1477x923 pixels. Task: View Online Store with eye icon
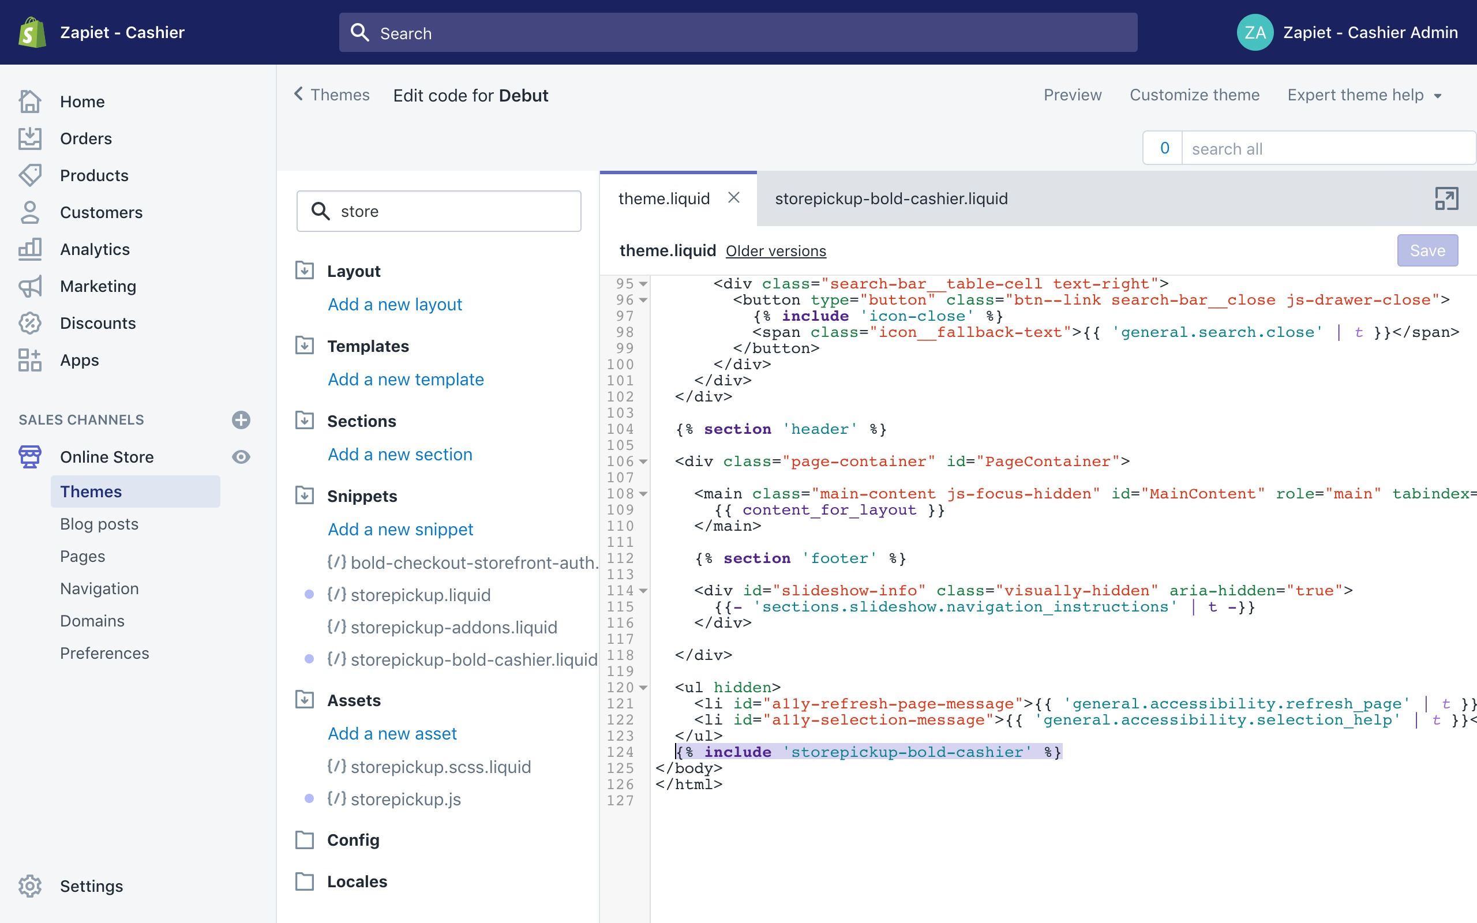[241, 457]
